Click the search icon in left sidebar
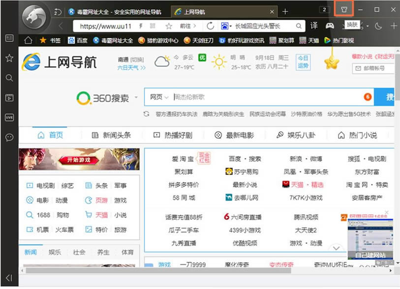 9,78
